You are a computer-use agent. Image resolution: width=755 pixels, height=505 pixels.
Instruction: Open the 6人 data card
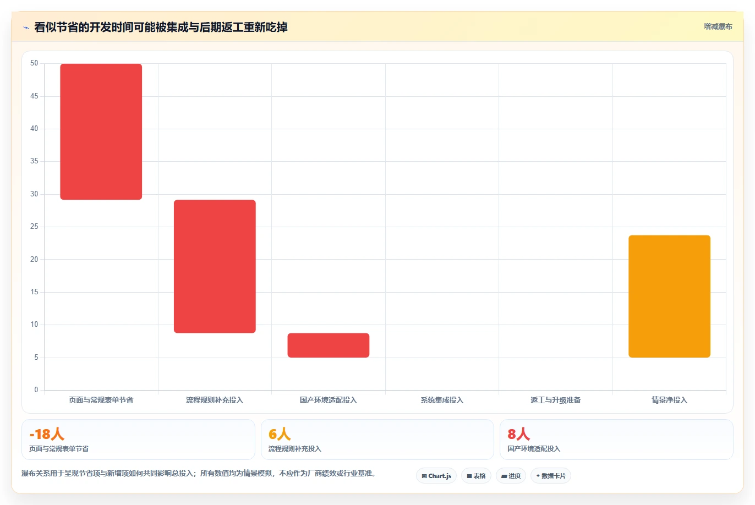click(x=377, y=440)
